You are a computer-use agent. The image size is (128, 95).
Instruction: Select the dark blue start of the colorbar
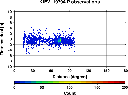[x=17, y=82]
